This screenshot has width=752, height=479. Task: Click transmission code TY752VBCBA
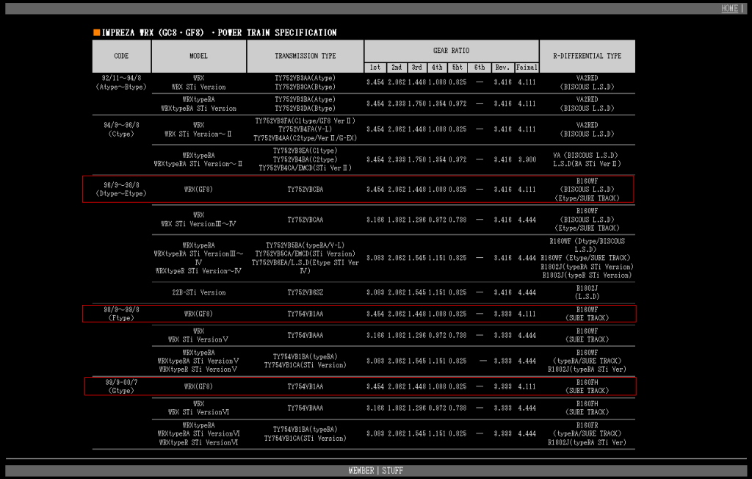[x=305, y=190]
